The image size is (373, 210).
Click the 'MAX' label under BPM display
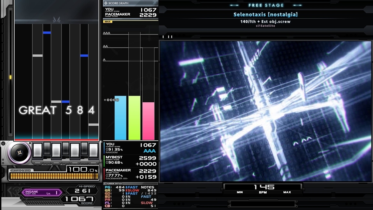pos(287,192)
